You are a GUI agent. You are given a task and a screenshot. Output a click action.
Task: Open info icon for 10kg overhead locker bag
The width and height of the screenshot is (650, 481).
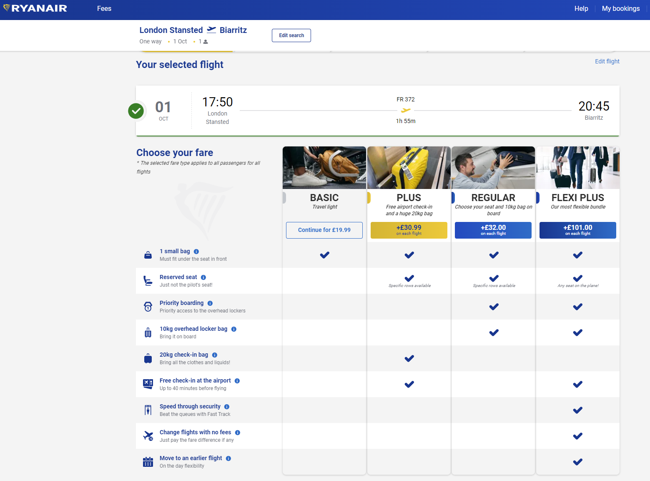pyautogui.click(x=234, y=329)
